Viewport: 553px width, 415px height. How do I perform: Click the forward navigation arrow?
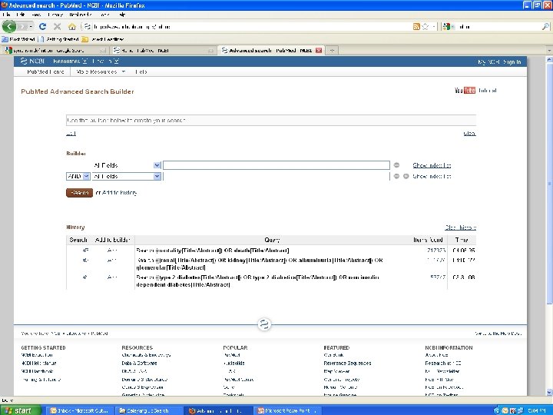(22, 26)
